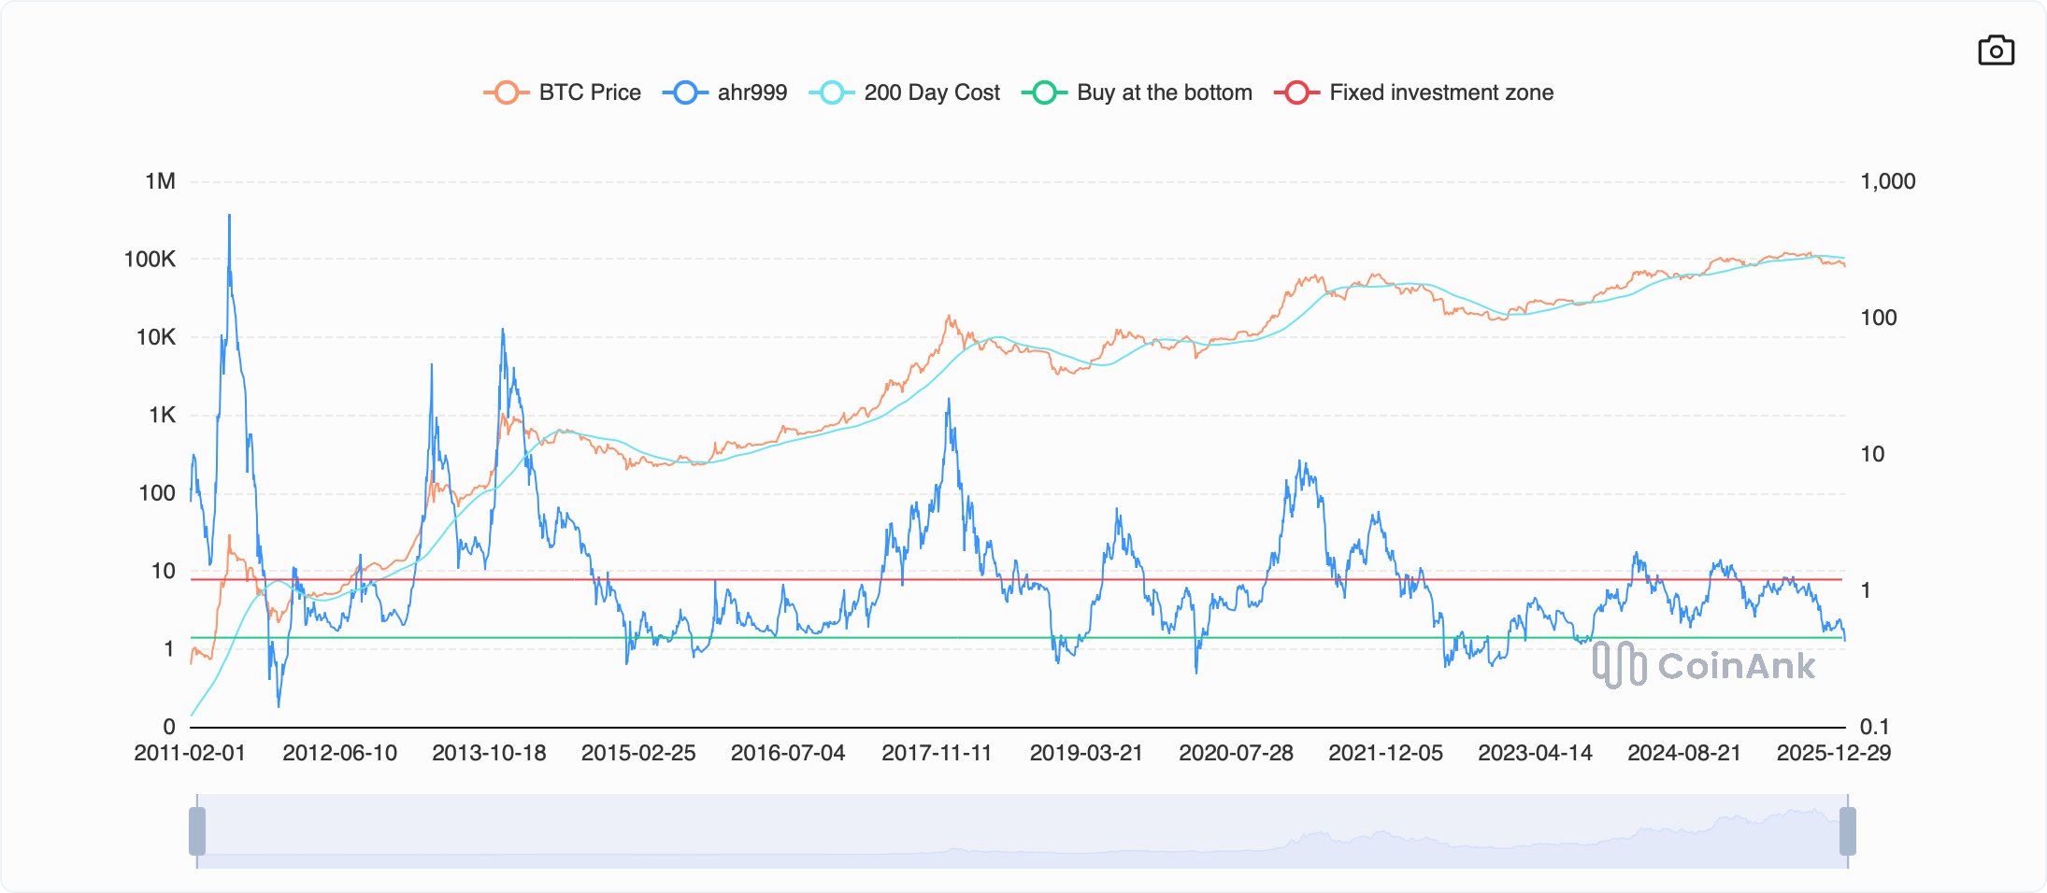
Task: Click the 0.1 ahr999 axis label
Action: coord(1874,727)
